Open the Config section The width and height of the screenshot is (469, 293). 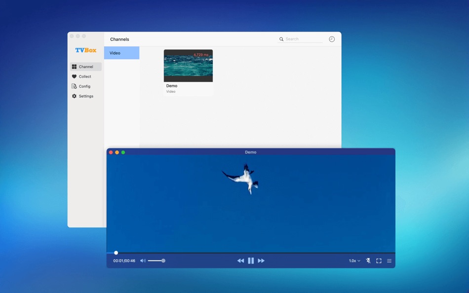pos(85,86)
